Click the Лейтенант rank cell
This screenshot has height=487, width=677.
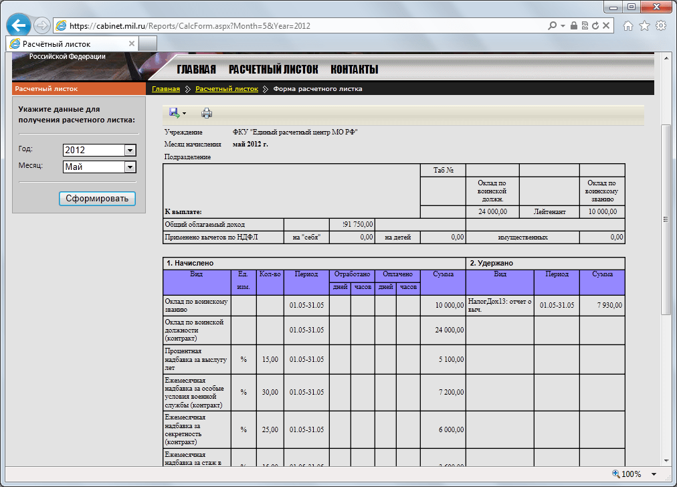click(549, 212)
